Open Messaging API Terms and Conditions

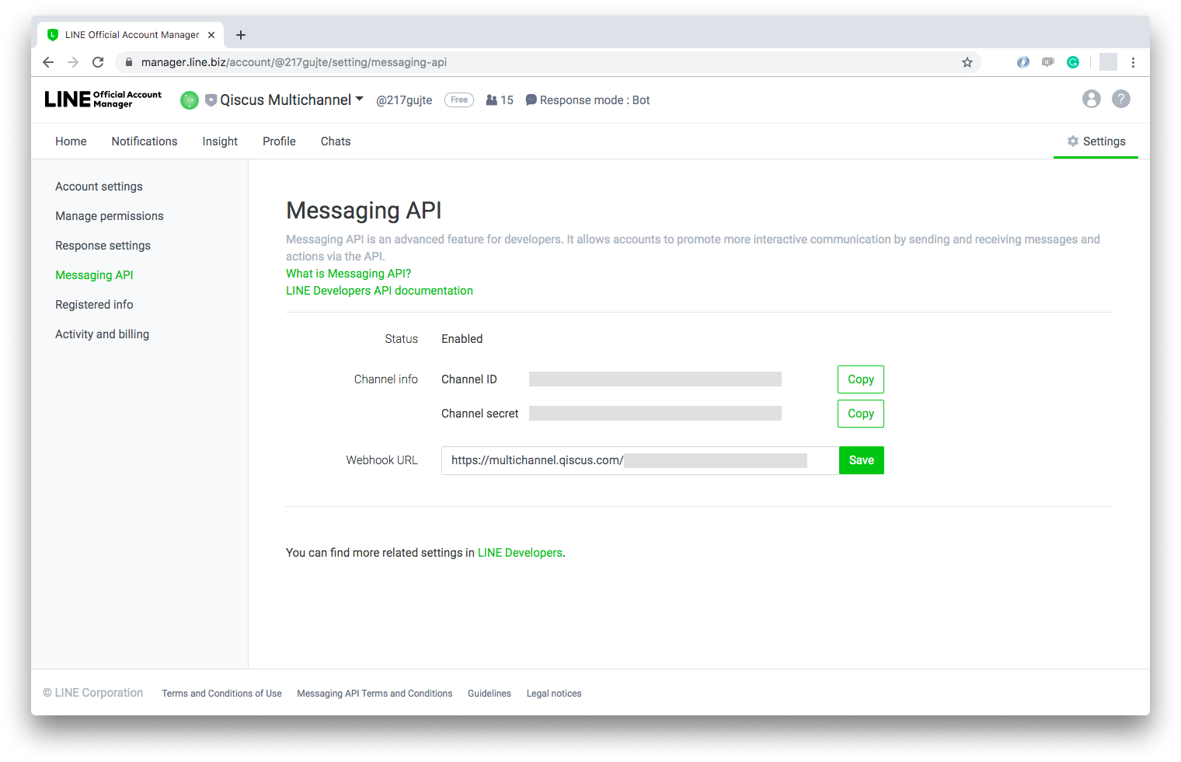pyautogui.click(x=375, y=694)
